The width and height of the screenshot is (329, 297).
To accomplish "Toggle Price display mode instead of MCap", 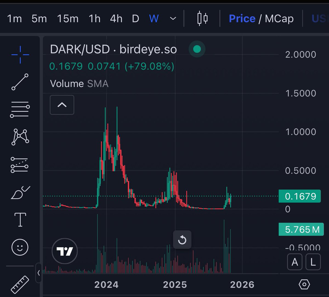I will (x=242, y=19).
